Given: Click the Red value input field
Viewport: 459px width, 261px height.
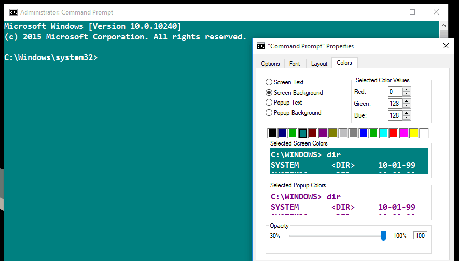Looking at the screenshot, I should pyautogui.click(x=395, y=92).
